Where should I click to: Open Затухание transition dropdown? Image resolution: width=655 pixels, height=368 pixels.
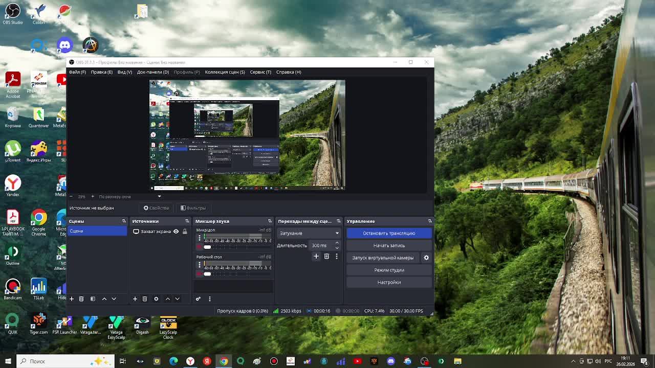click(309, 233)
